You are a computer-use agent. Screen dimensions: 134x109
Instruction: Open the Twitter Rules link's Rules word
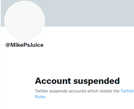(40, 97)
